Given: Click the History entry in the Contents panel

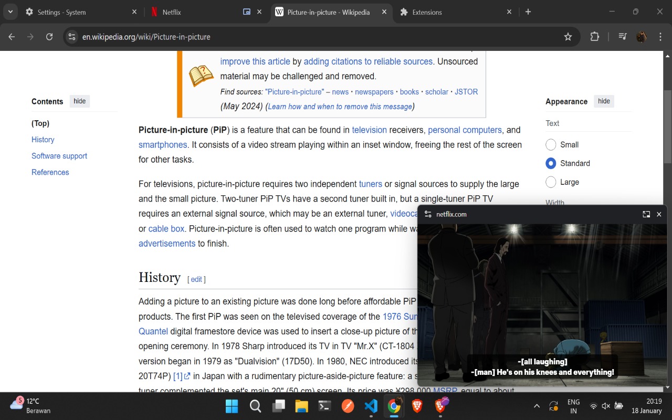Looking at the screenshot, I should [43, 140].
